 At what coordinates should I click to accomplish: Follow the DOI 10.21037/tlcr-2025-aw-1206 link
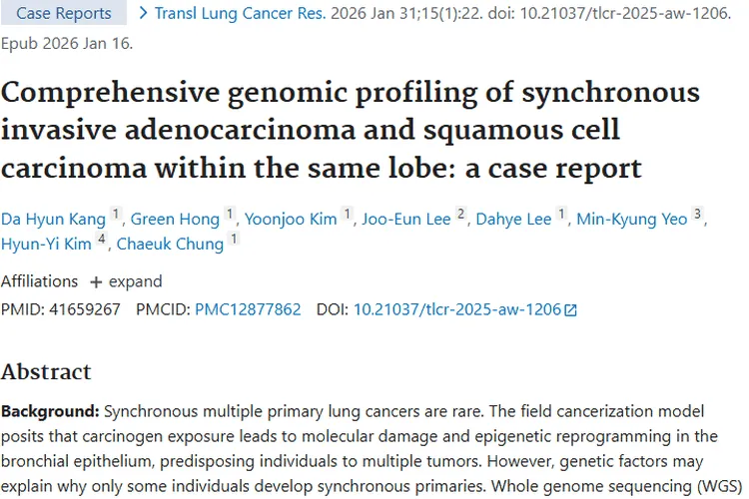pyautogui.click(x=456, y=309)
